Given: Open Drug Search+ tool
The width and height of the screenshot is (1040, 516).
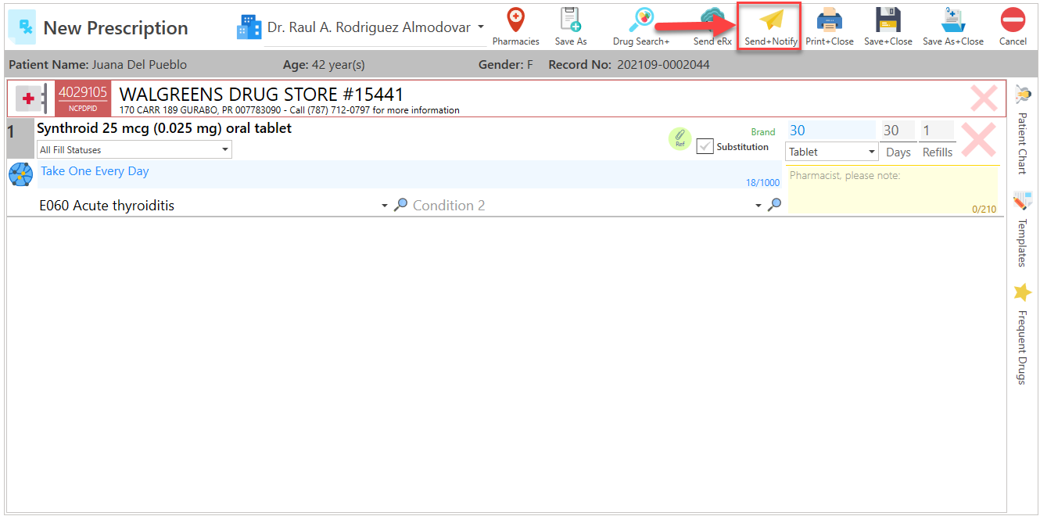Looking at the screenshot, I should point(641,27).
